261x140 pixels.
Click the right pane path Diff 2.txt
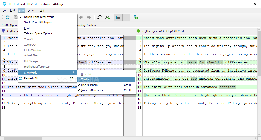tap(163, 31)
